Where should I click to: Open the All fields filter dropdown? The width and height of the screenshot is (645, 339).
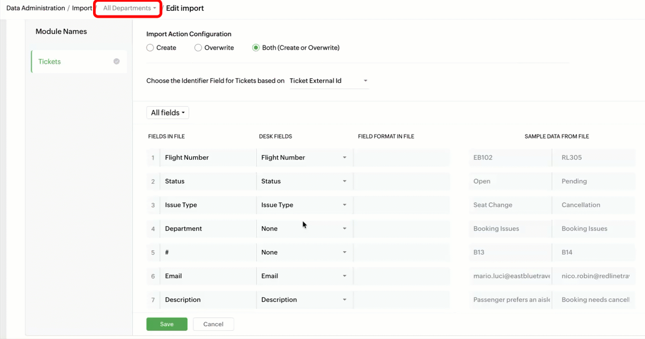pyautogui.click(x=167, y=113)
